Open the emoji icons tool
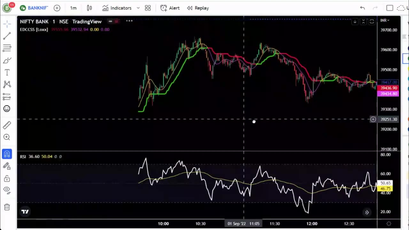 [x=7, y=109]
